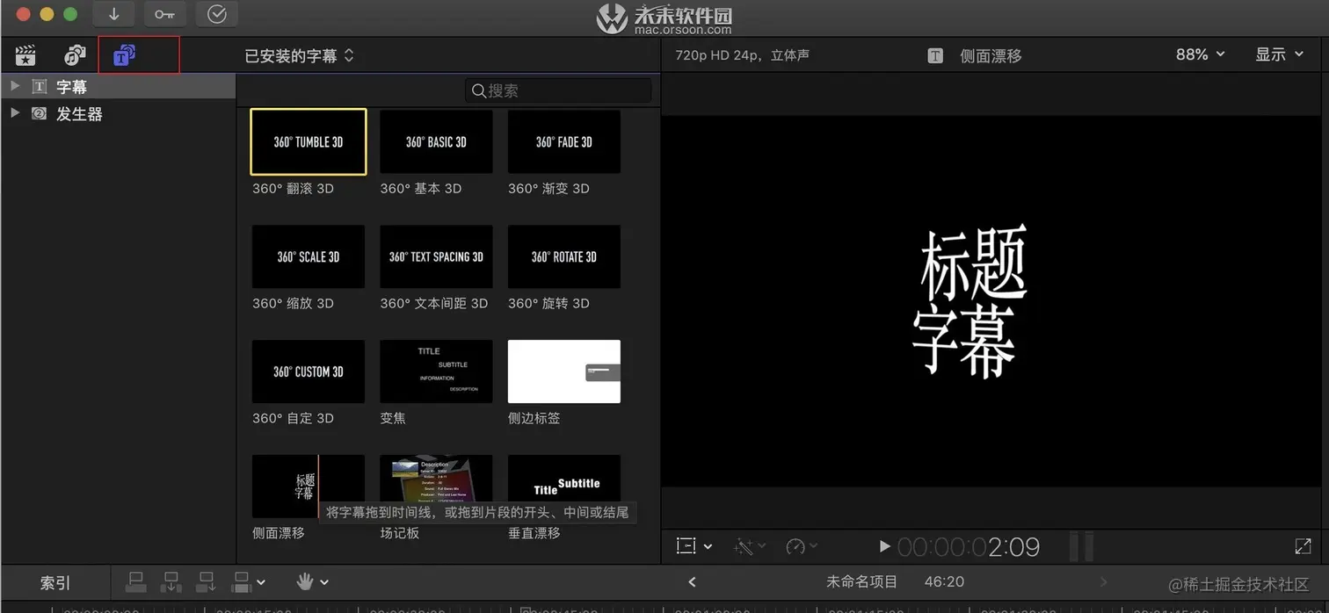This screenshot has width=1329, height=613.
Task: Open the edit options dropdown arrow
Action: pyautogui.click(x=260, y=582)
